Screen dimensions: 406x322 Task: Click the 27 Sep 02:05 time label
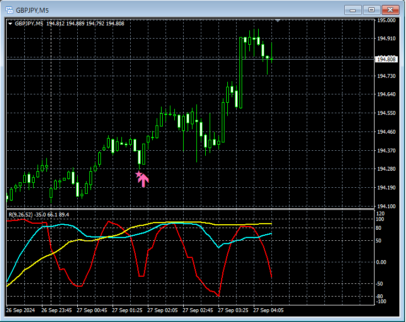(x=163, y=310)
